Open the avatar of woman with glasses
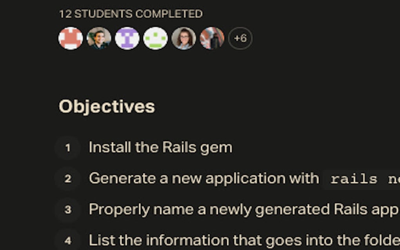Screen dimensions: 400x250 [184, 38]
